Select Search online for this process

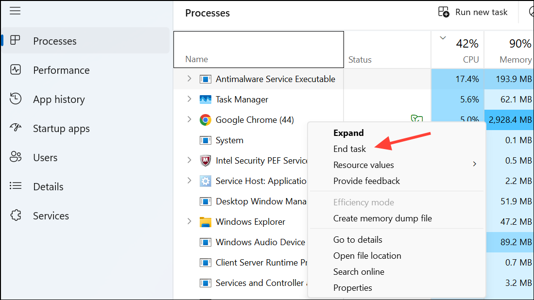(x=359, y=271)
